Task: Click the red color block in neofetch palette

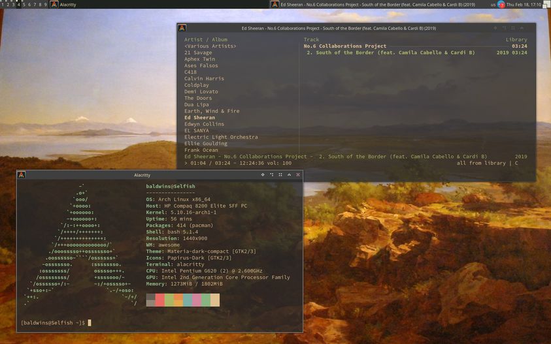Action: (160, 300)
